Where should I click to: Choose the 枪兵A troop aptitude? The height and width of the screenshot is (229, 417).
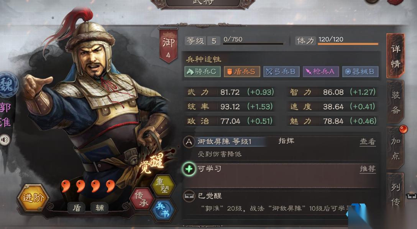tap(321, 72)
